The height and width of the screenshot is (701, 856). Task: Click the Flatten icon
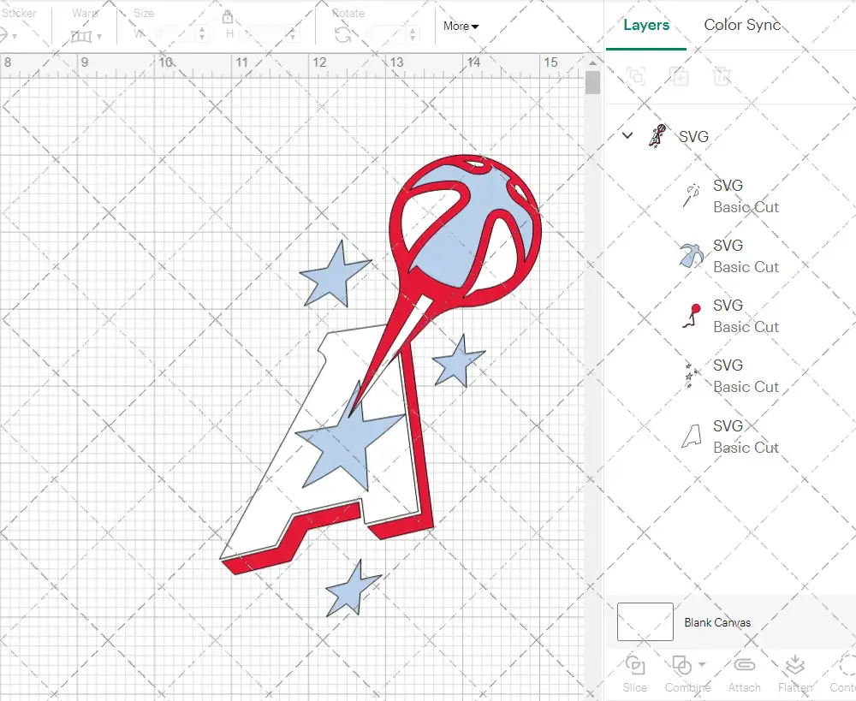click(794, 666)
